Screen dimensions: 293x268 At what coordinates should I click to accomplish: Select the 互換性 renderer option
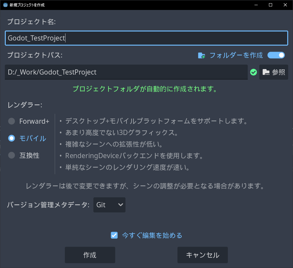(x=12, y=155)
